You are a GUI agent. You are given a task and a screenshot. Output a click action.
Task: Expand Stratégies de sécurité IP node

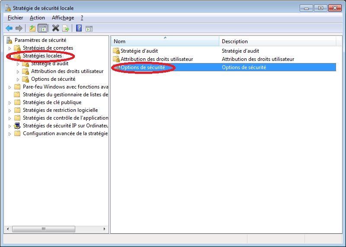coord(10,126)
